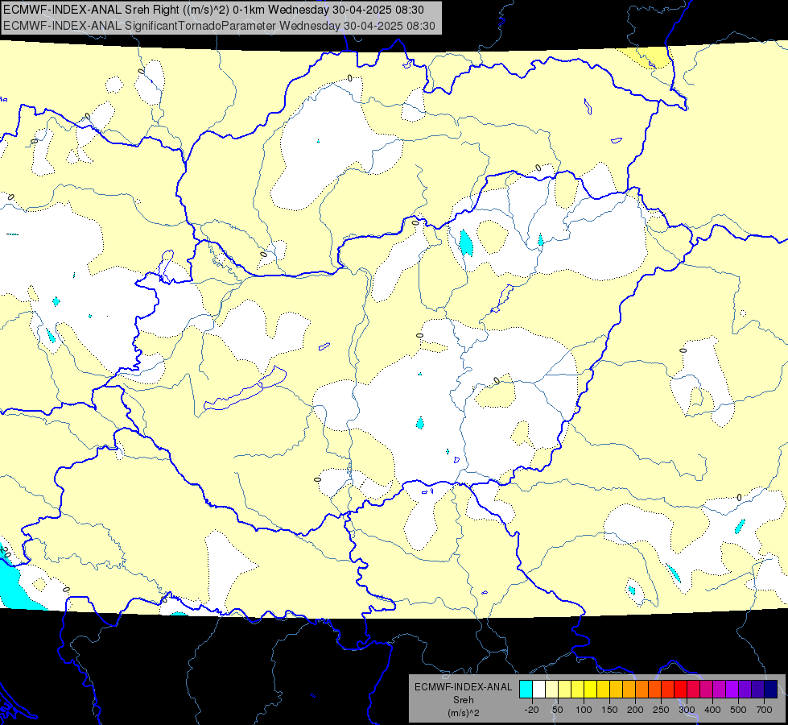Click the 500 legend value

tap(738, 710)
